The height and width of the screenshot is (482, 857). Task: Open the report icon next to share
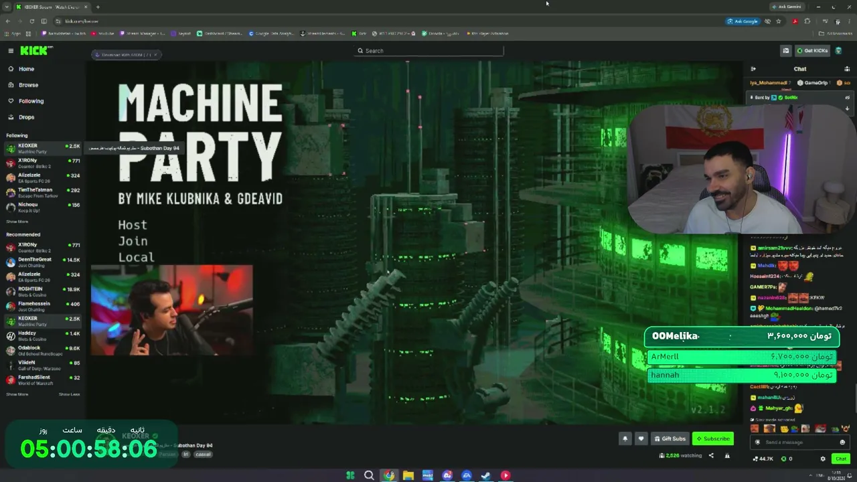pyautogui.click(x=727, y=456)
